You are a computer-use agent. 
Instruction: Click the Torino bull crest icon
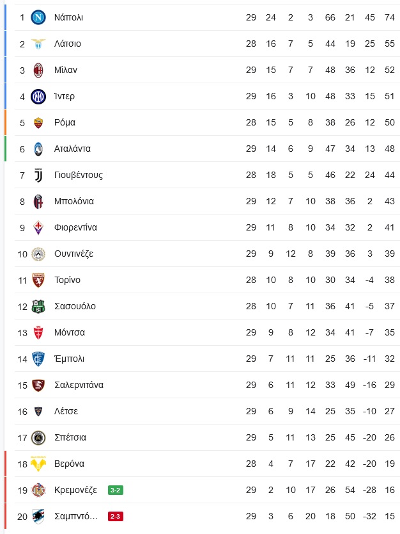coord(38,280)
